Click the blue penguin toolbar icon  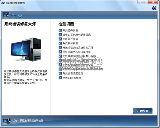pos(20,15)
